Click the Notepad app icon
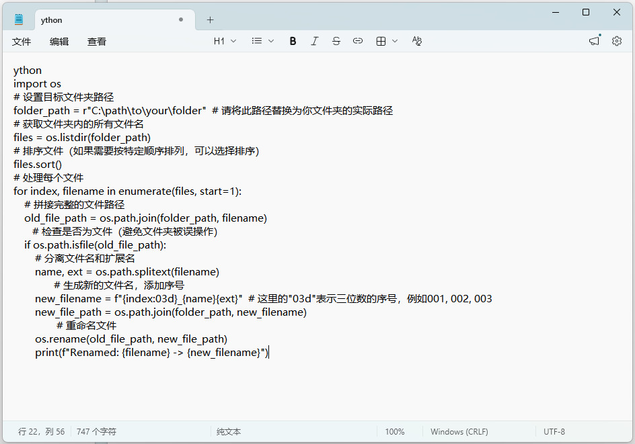The image size is (635, 444). tap(19, 19)
